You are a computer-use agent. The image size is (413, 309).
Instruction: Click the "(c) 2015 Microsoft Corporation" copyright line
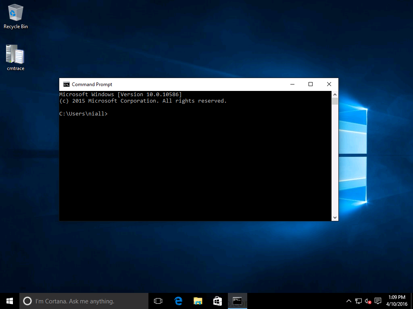click(143, 101)
